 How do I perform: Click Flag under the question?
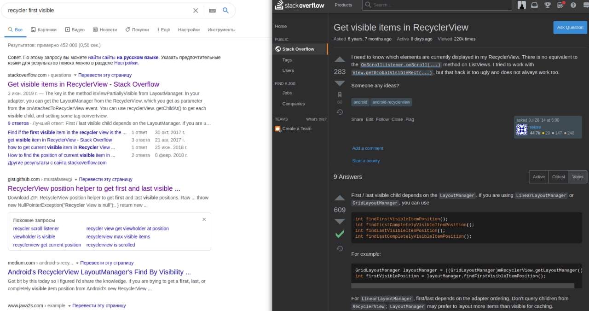(x=410, y=119)
